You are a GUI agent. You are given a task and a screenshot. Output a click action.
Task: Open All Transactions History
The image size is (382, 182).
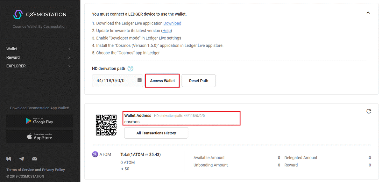coord(156,133)
